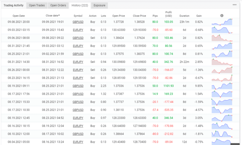
Task: Open the Exposure tab
Action: point(100,5)
